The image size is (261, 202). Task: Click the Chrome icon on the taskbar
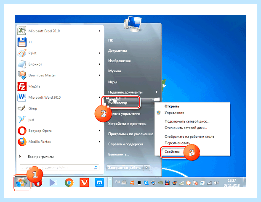[69, 183]
